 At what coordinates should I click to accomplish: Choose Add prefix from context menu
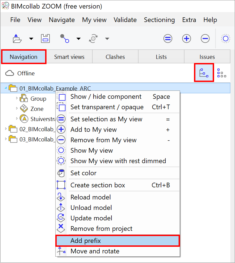(117, 241)
